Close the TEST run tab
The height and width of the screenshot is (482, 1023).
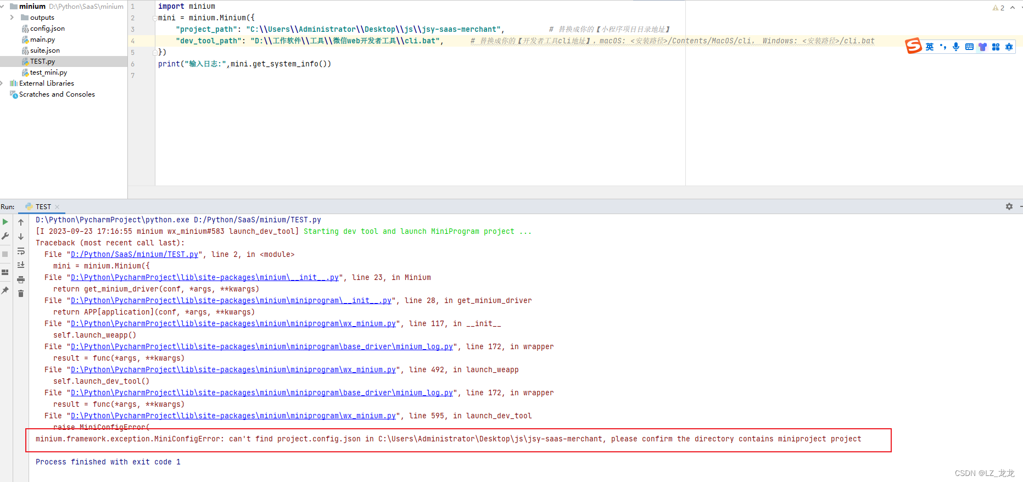coord(57,207)
